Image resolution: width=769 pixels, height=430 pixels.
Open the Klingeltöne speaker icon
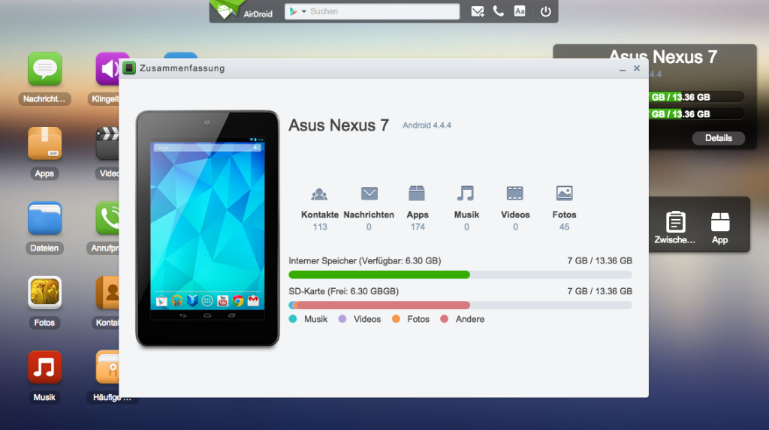pos(107,69)
